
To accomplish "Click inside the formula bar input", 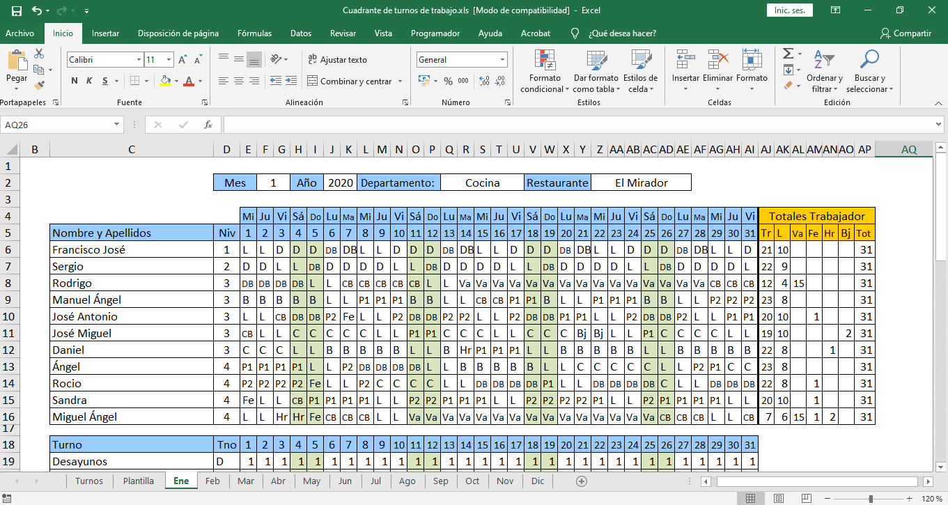I will [578, 125].
